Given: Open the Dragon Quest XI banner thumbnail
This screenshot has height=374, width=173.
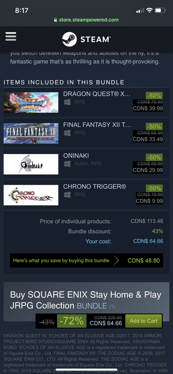Looking at the screenshot, I should 31,102.
